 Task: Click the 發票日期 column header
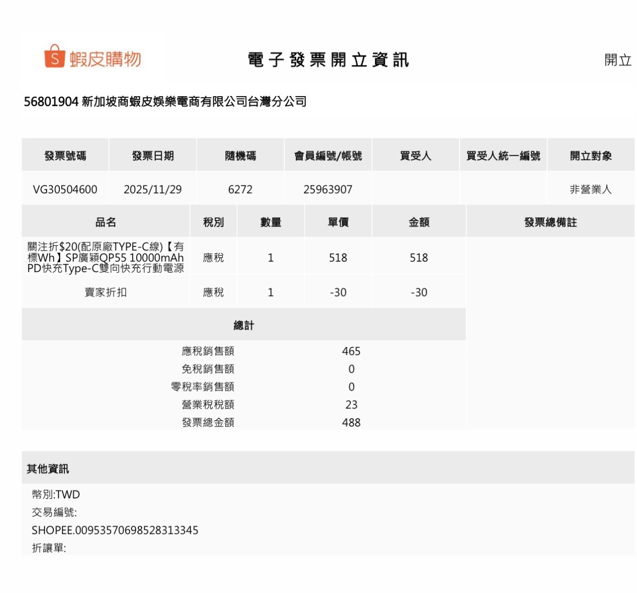pyautogui.click(x=153, y=156)
